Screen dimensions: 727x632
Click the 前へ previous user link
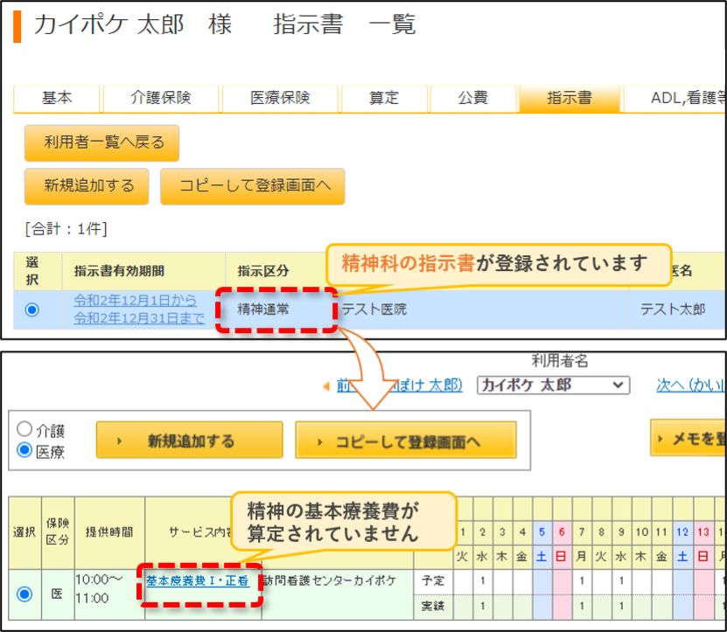[399, 385]
